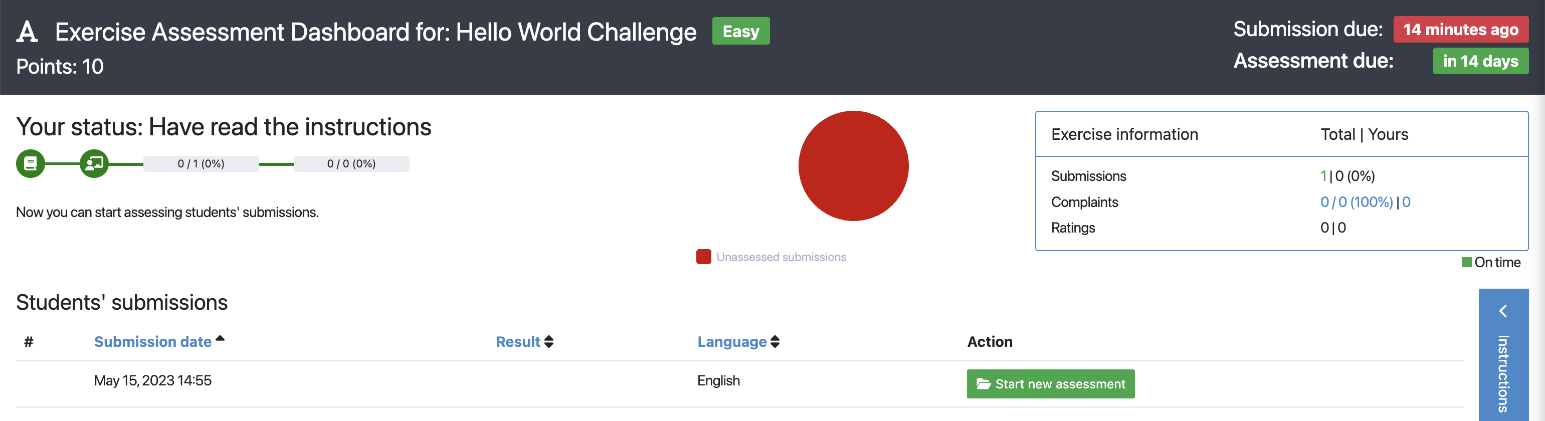Toggle the Unassessed submissions legend entry
Image resolution: width=1545 pixels, height=421 pixels.
pyautogui.click(x=771, y=257)
